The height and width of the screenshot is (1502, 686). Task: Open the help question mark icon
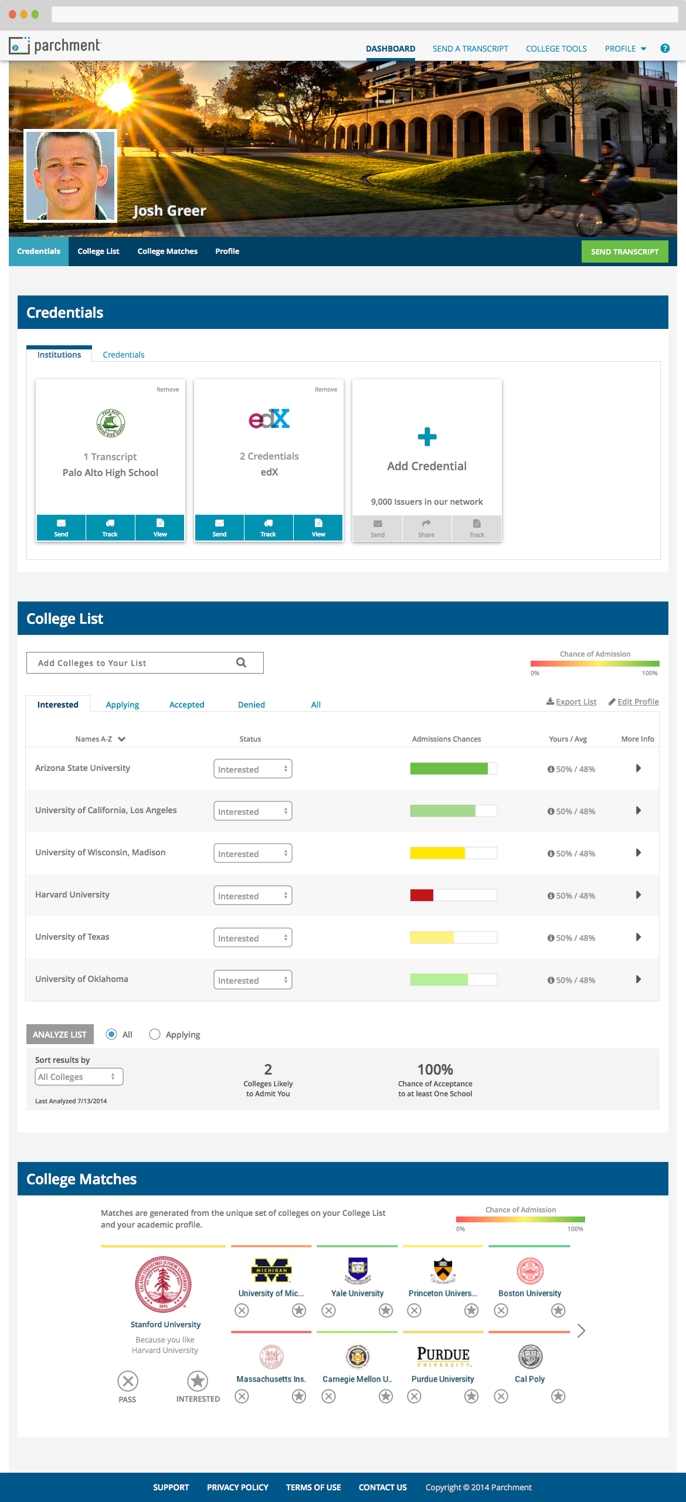point(665,49)
